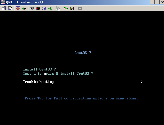Viewport: 164px width, 125px height.
Task: Switch to full-screen mode
Action: (x=18, y=9)
